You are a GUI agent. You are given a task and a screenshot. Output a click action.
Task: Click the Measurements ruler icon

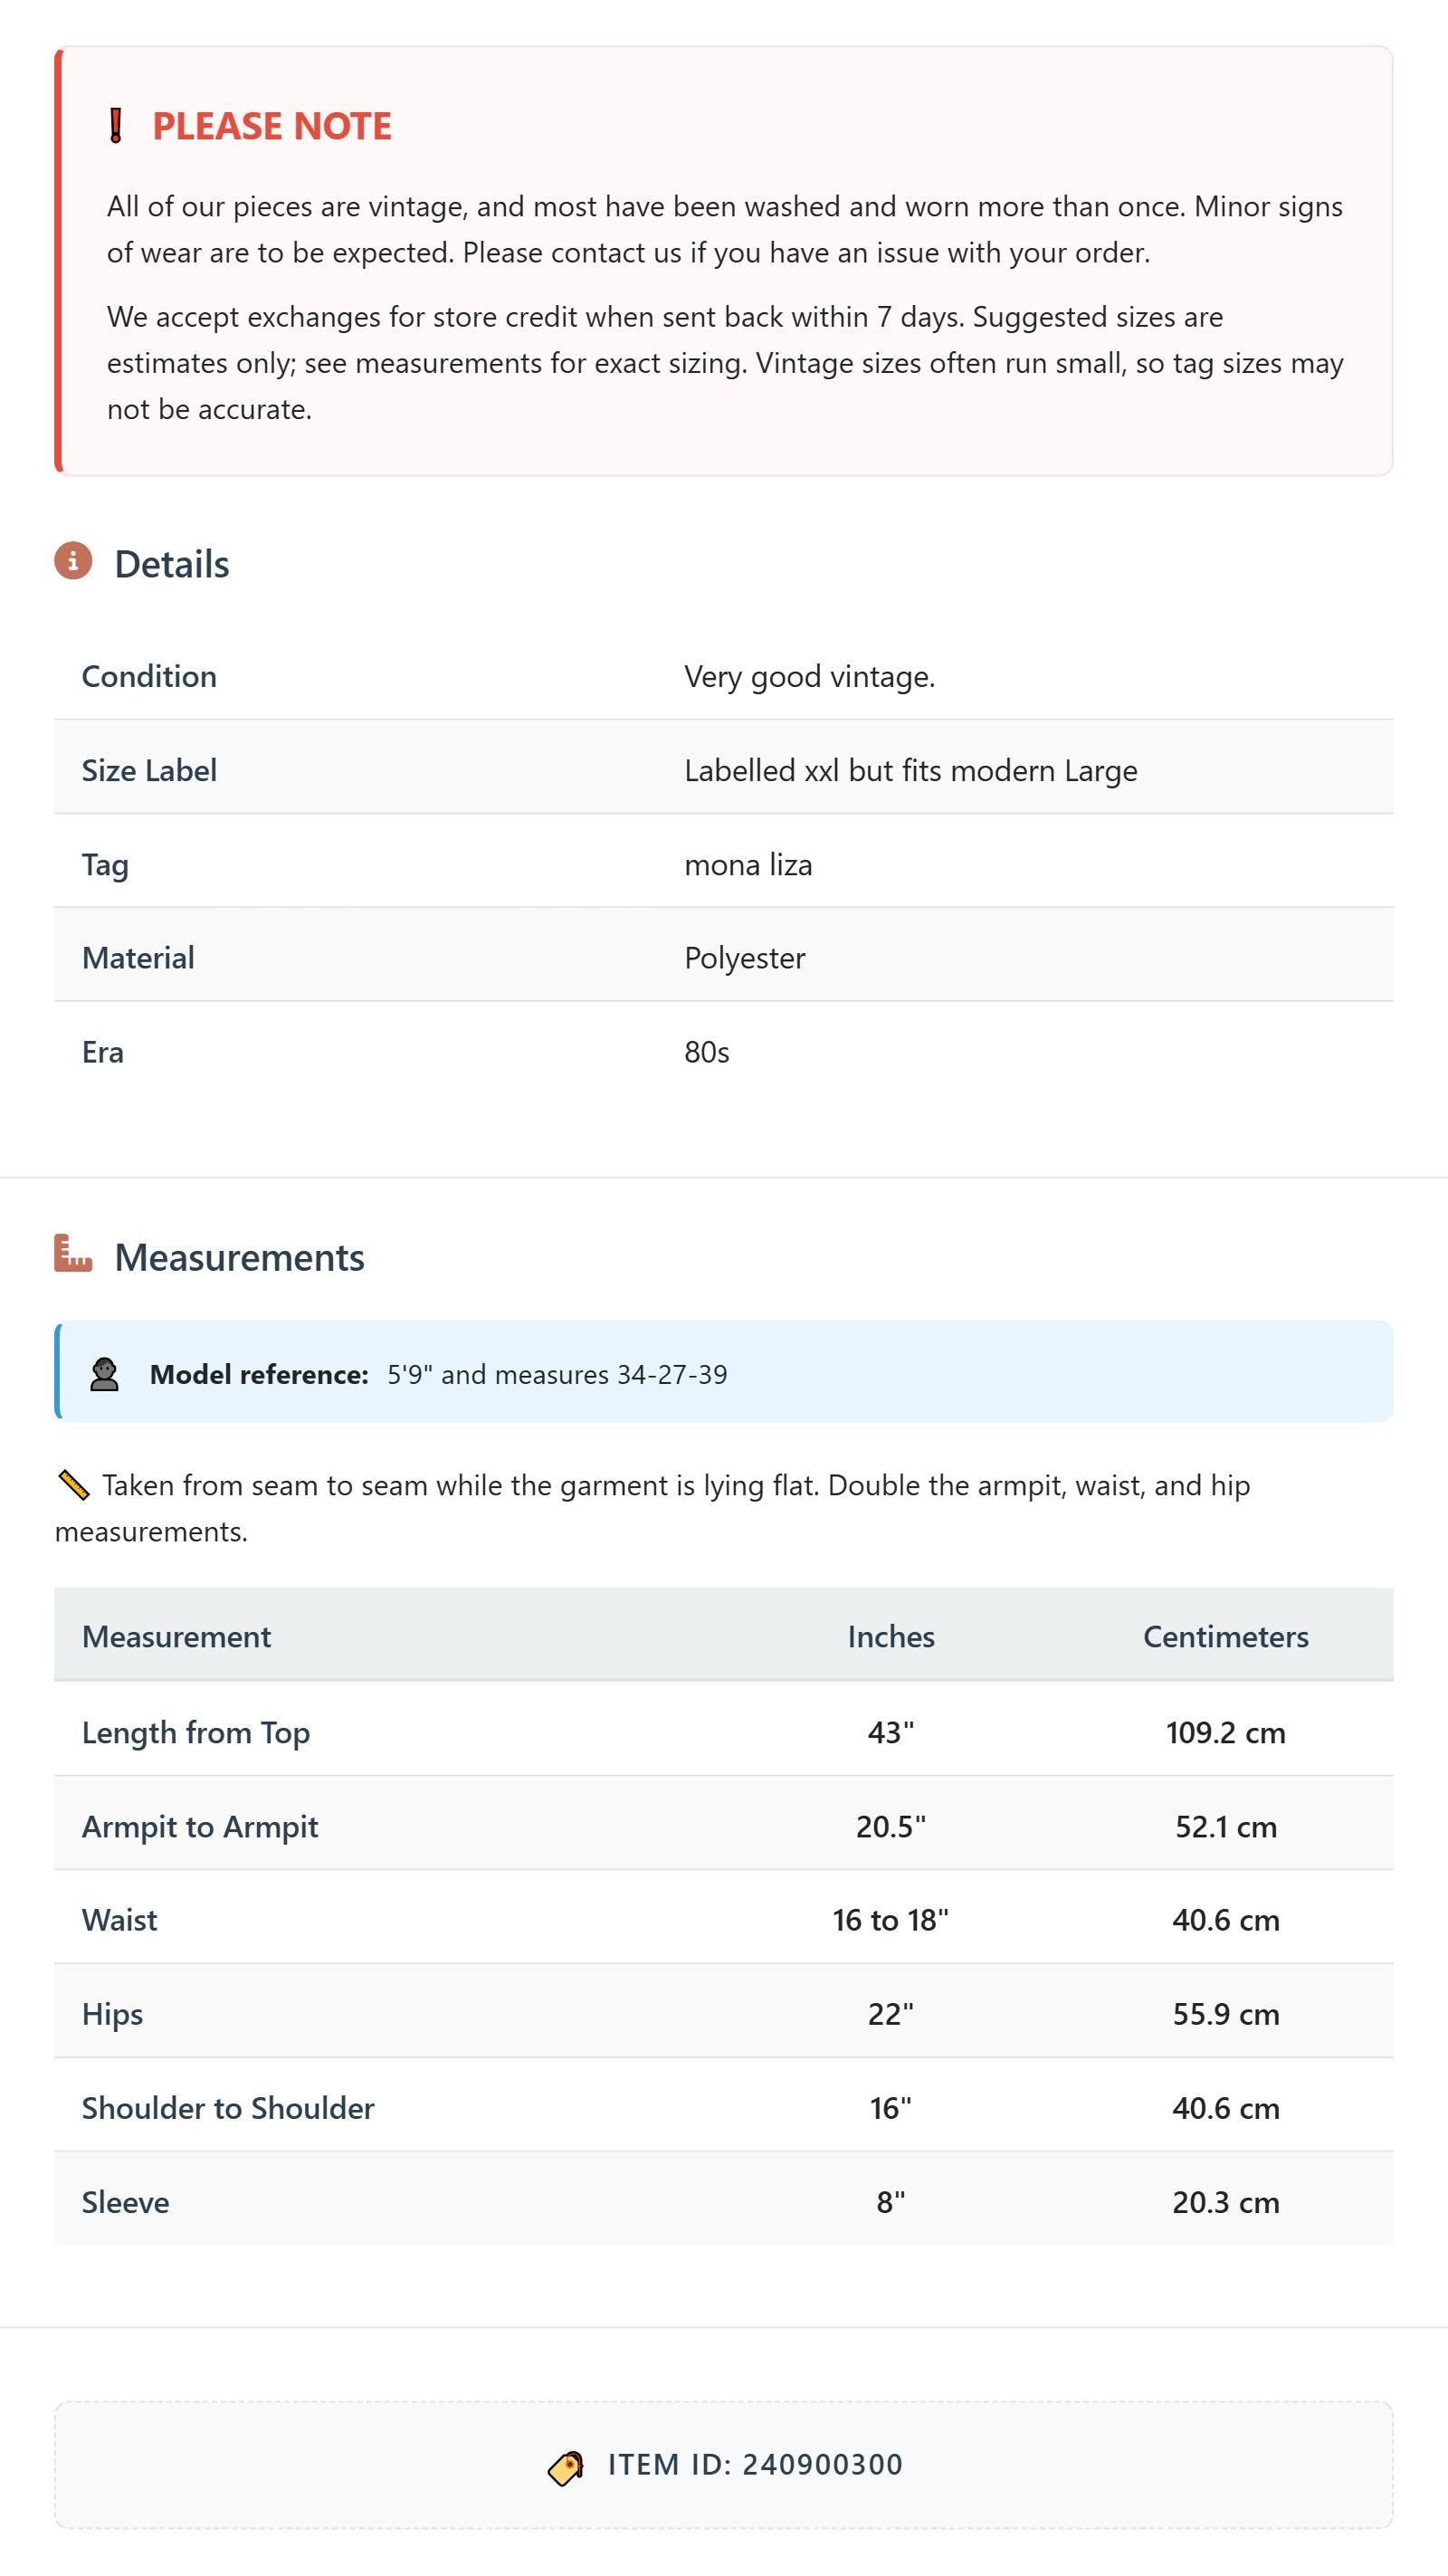pos(73,1254)
